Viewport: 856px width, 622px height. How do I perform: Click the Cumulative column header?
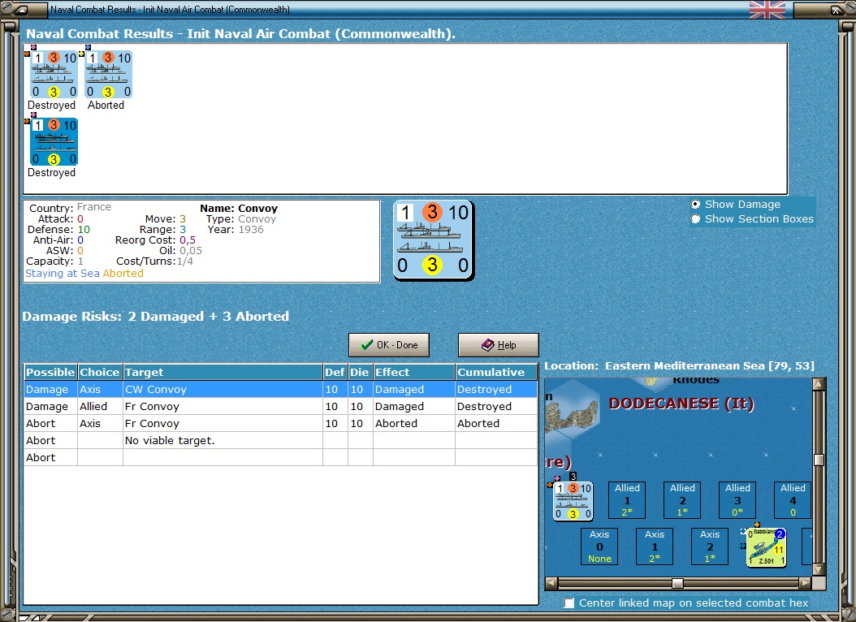[496, 372]
